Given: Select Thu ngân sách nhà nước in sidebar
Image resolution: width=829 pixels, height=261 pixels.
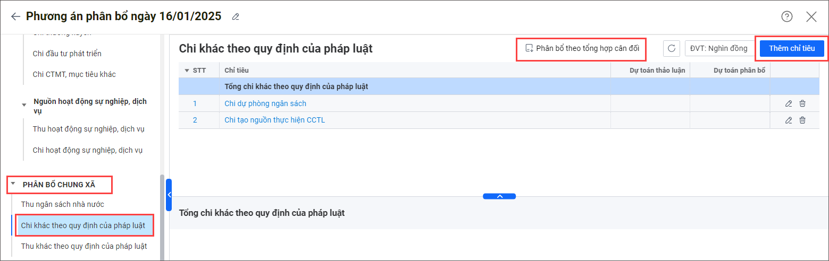Looking at the screenshot, I should pyautogui.click(x=63, y=204).
